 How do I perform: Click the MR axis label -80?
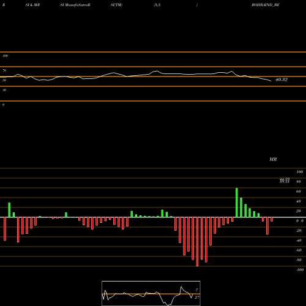click(299, 260)
